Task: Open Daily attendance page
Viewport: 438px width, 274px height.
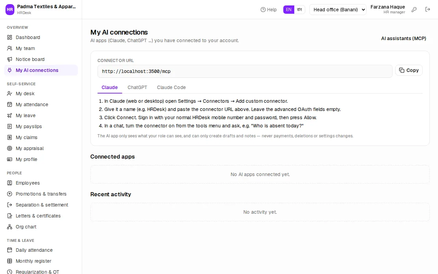Action: pos(41,250)
